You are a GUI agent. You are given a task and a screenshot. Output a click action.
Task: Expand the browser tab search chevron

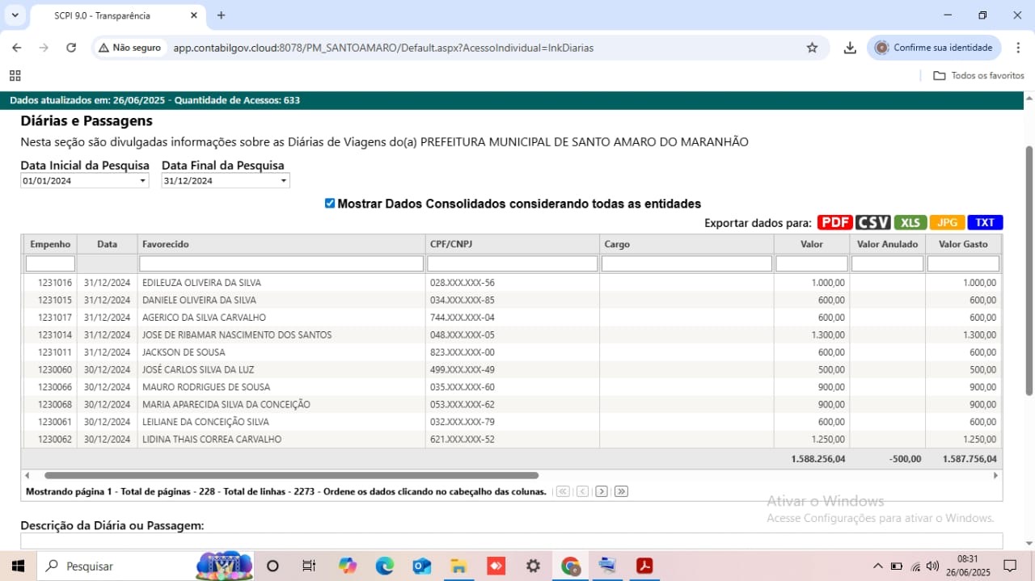pos(15,15)
